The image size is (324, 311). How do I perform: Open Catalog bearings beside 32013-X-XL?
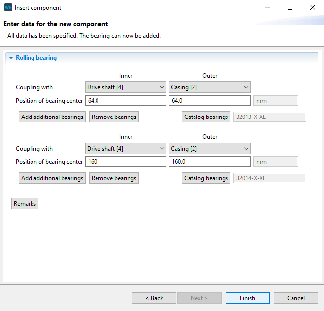point(206,117)
